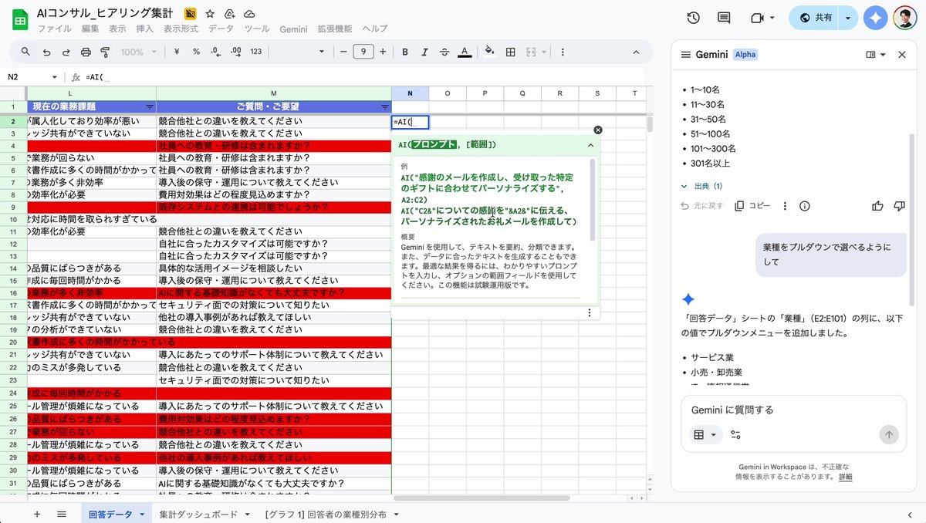Toggle bold formatting

[404, 52]
